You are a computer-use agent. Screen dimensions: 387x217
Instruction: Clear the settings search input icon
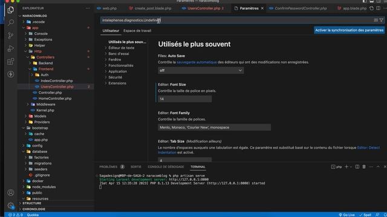(376, 20)
